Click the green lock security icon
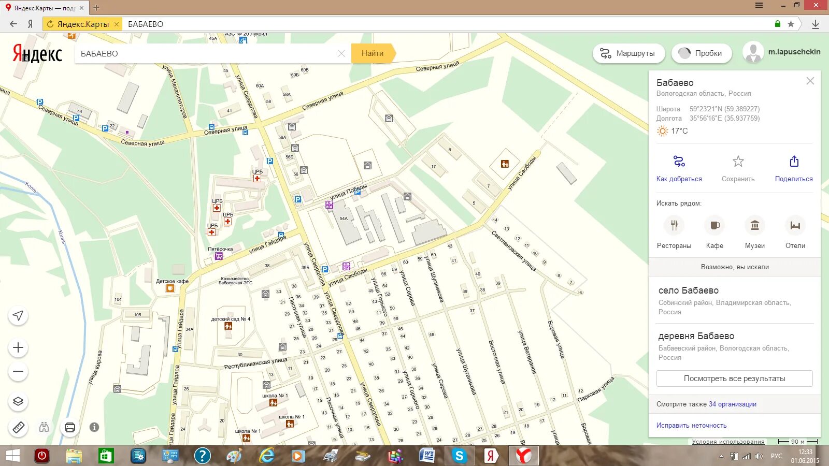 point(778,24)
